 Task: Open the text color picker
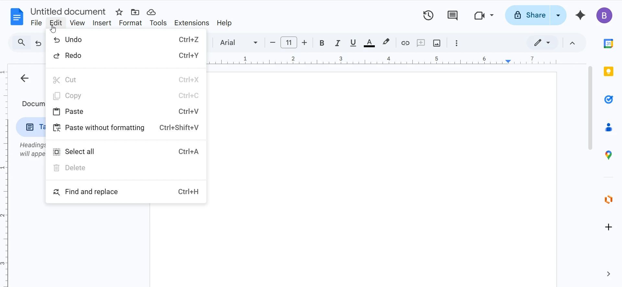(369, 43)
